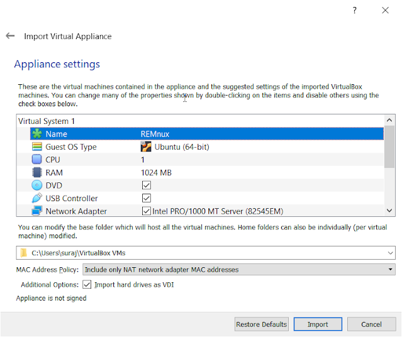
Task: Click the Network Adapter icon
Action: pyautogui.click(x=36, y=211)
